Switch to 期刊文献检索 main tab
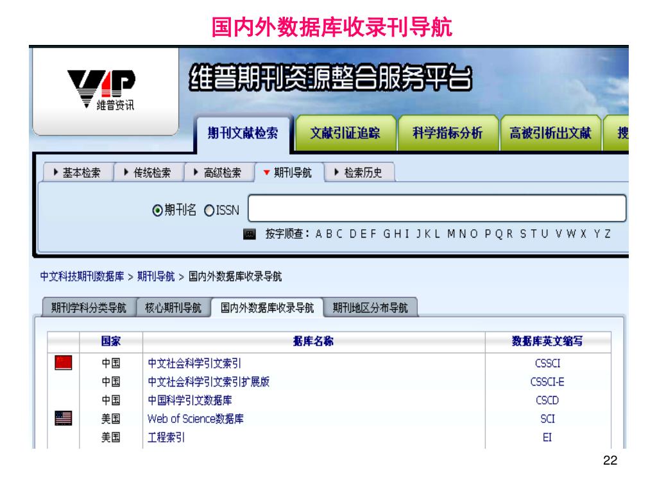This screenshot has width=657, height=493. coord(243,134)
